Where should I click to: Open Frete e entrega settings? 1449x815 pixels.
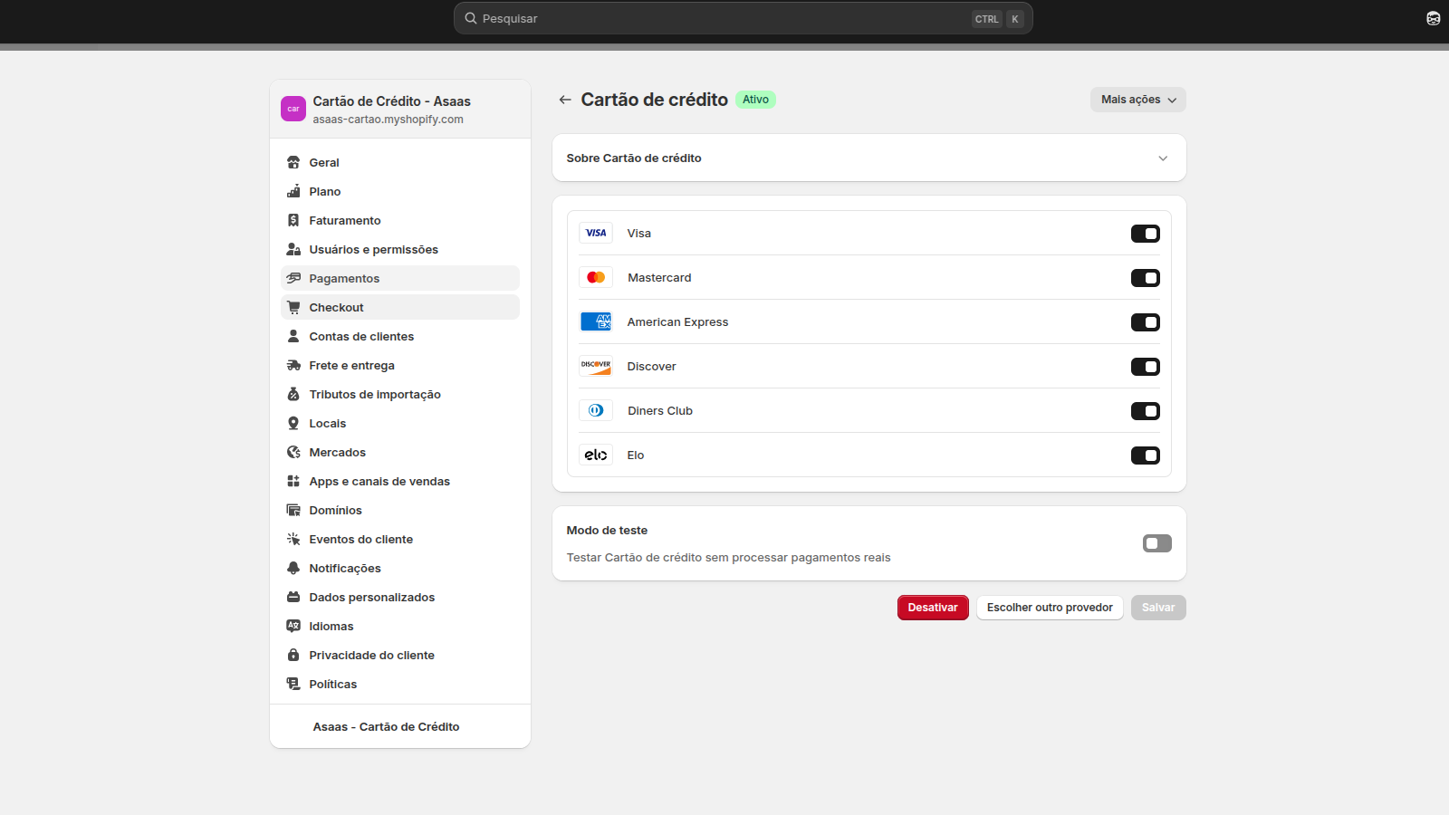tap(400, 365)
